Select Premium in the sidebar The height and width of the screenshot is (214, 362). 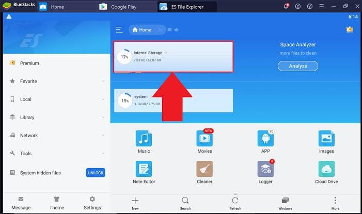click(x=57, y=63)
